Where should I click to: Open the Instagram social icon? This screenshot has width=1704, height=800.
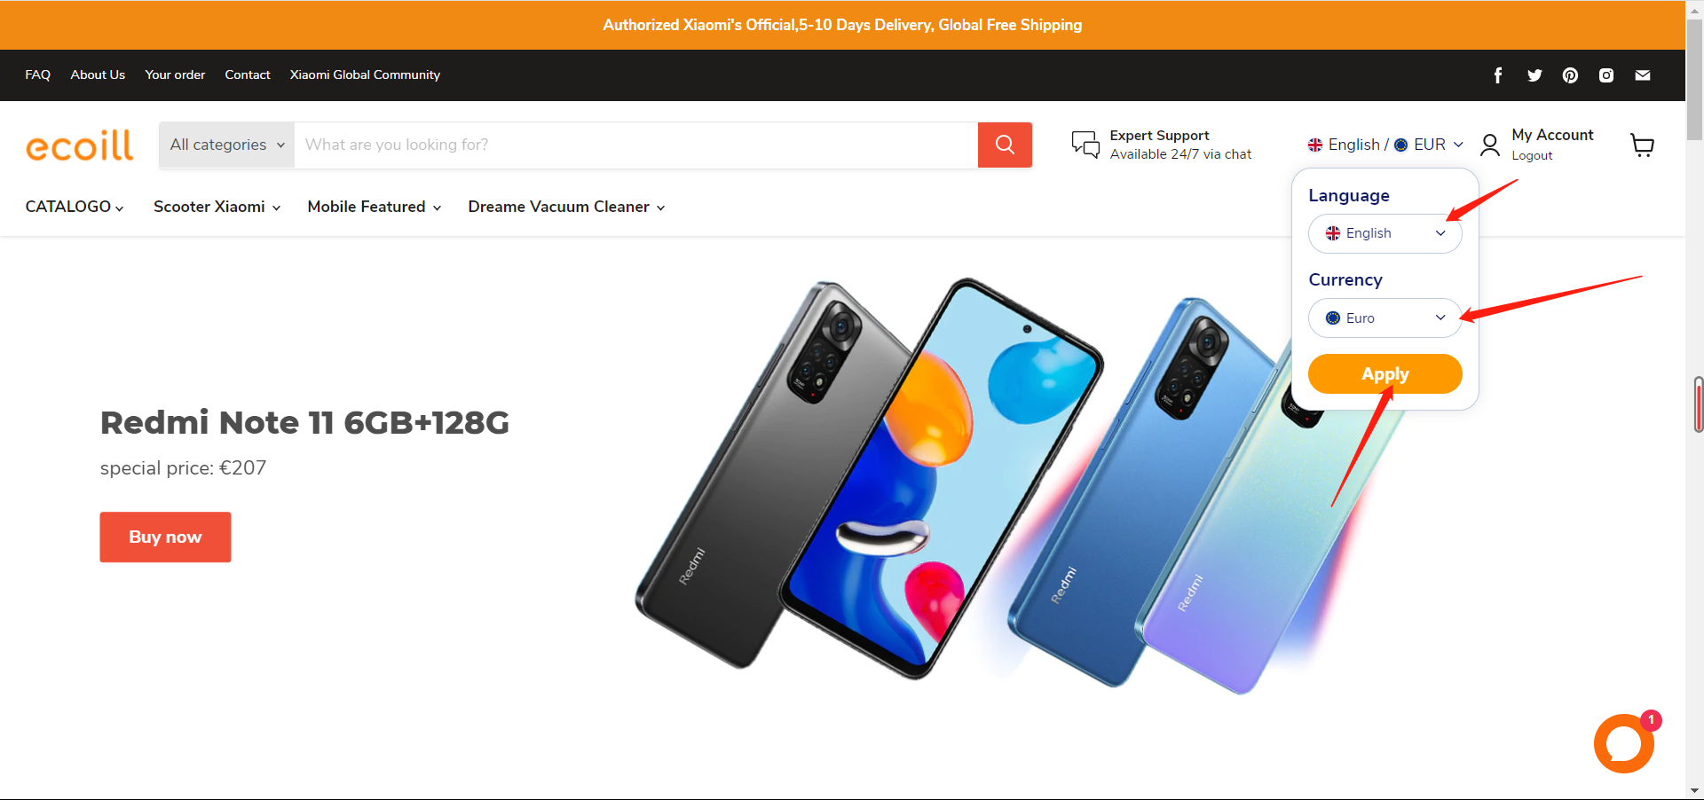pyautogui.click(x=1606, y=75)
